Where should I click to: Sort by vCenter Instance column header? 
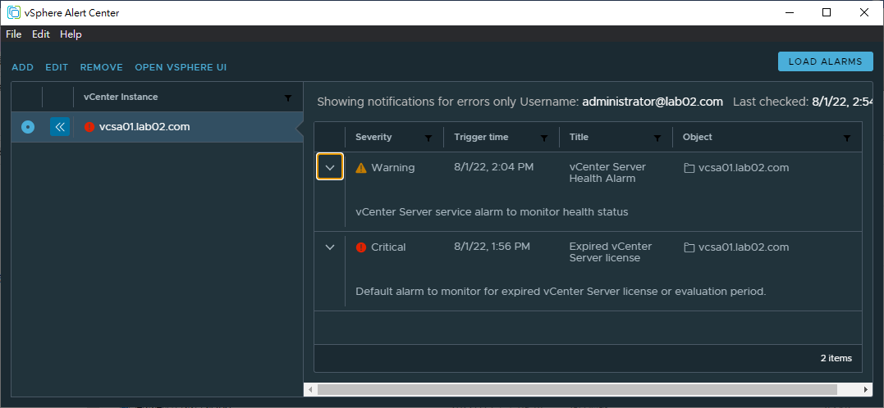[x=121, y=97]
